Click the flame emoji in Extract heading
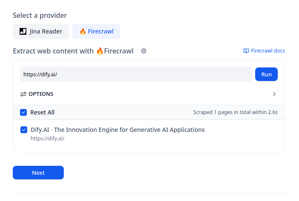 [x=100, y=51]
